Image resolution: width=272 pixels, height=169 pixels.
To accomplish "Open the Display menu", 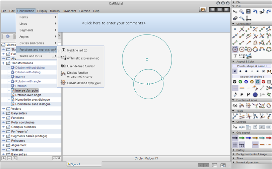I will [42, 11].
